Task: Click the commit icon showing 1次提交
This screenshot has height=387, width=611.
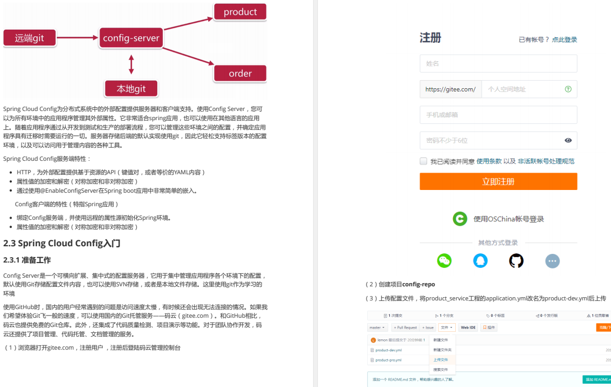Action: coord(386,315)
